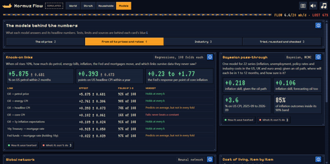
Task: Click the 16% of 108 folds value
Action: coord(127,115)
